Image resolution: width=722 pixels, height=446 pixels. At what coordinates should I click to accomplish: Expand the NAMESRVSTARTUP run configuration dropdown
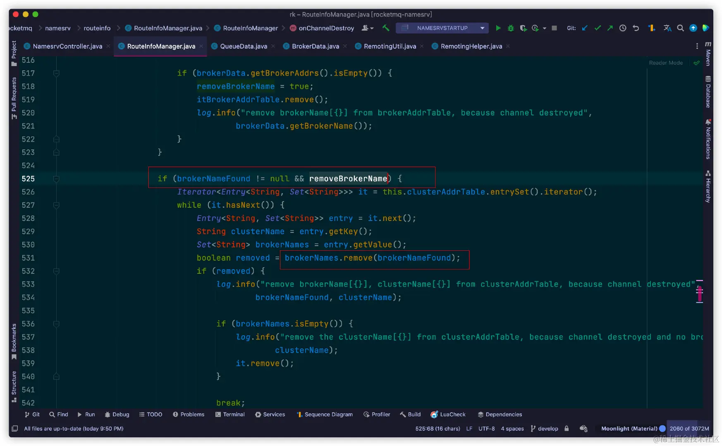pos(482,28)
